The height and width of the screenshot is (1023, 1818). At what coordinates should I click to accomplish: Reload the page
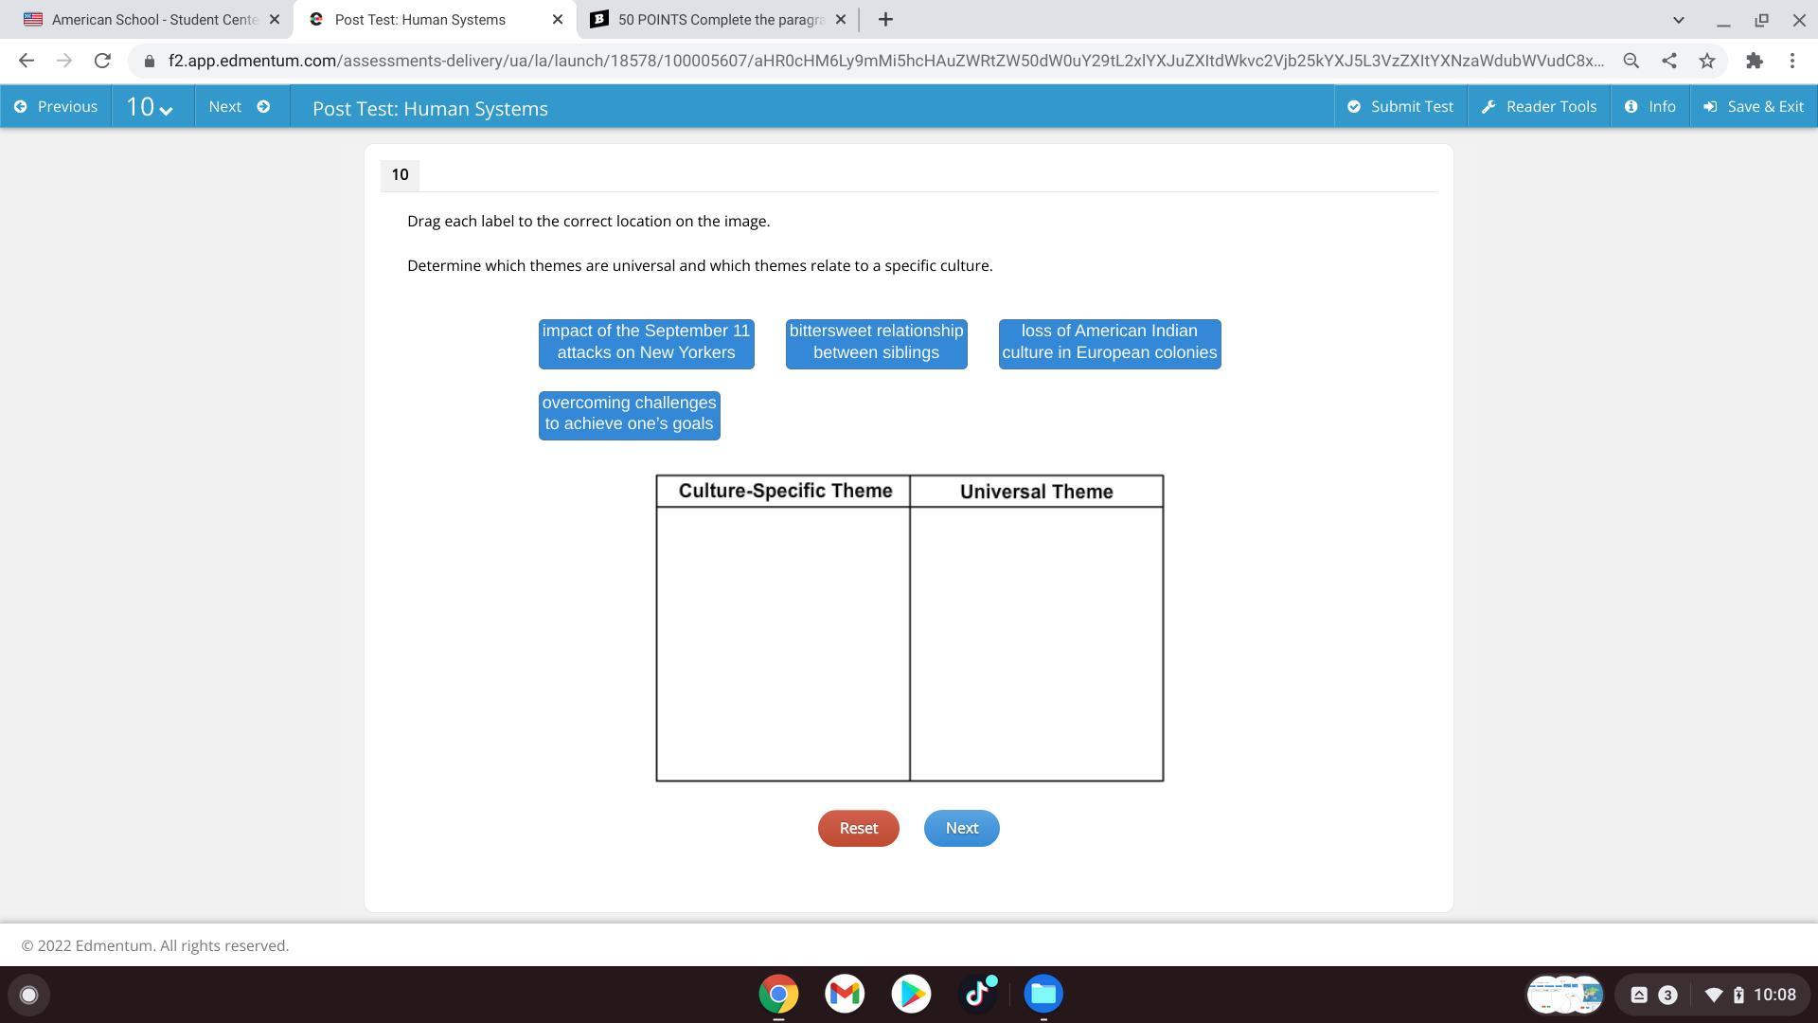pyautogui.click(x=102, y=61)
